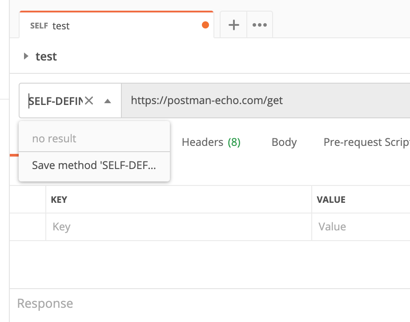Clear the SELF-DEFIN method text with X icon

click(x=89, y=101)
